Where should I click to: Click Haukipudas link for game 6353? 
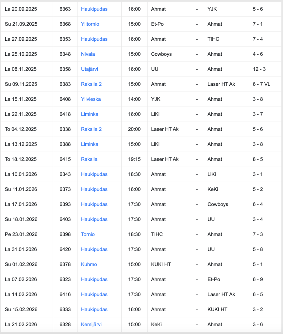94,39
